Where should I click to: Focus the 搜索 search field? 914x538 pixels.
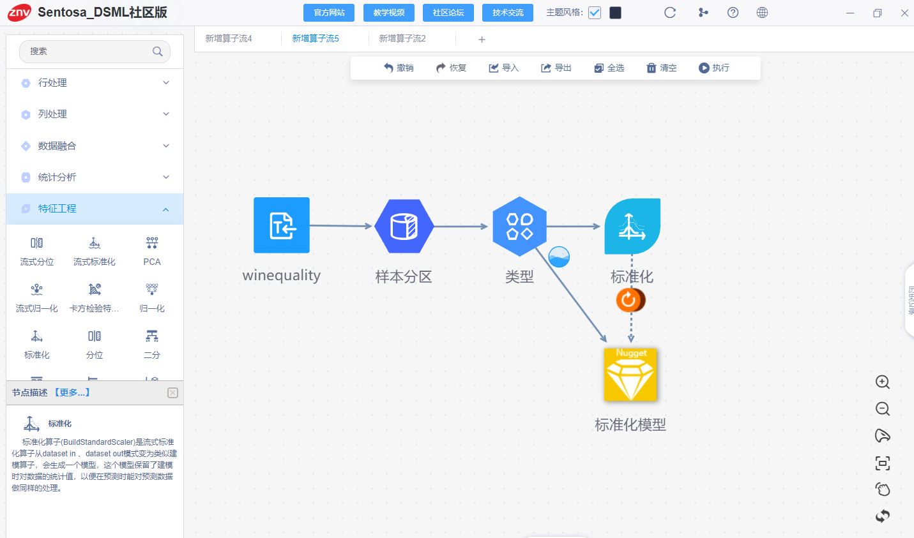[x=95, y=52]
